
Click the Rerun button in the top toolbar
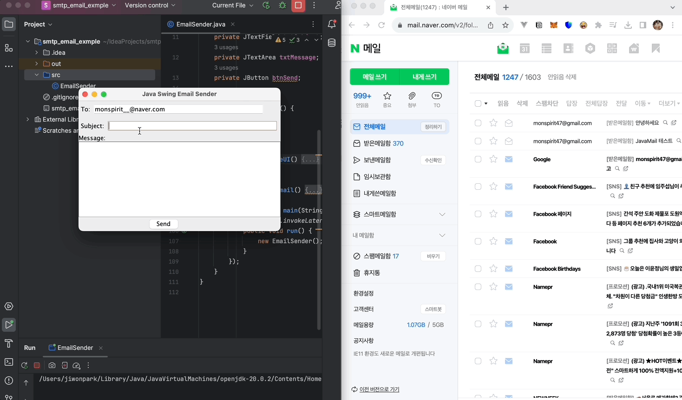[266, 6]
